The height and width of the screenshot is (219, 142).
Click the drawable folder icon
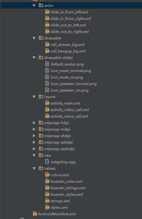pyautogui.click(x=41, y=38)
